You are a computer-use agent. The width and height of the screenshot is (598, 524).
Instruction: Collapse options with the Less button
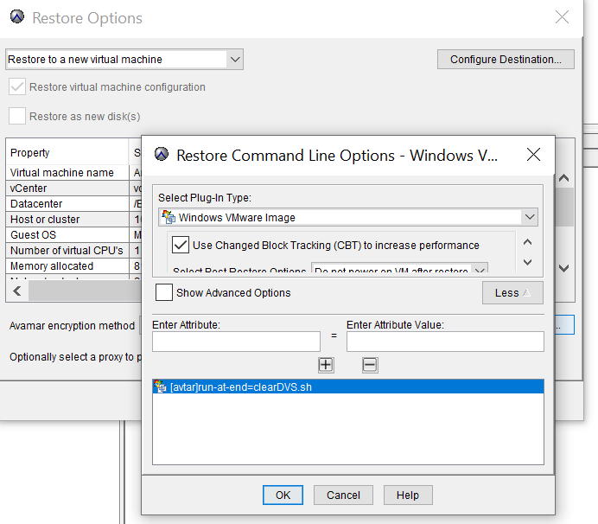tap(512, 293)
